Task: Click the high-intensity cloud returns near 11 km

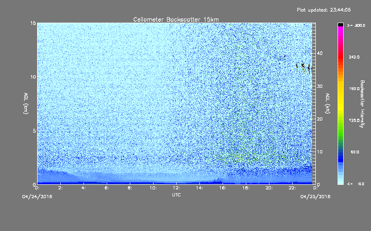Action: point(304,67)
